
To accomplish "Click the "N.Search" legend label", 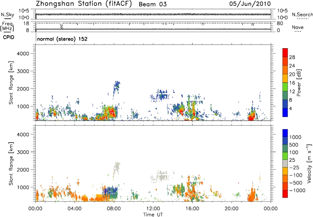I will click(302, 14).
